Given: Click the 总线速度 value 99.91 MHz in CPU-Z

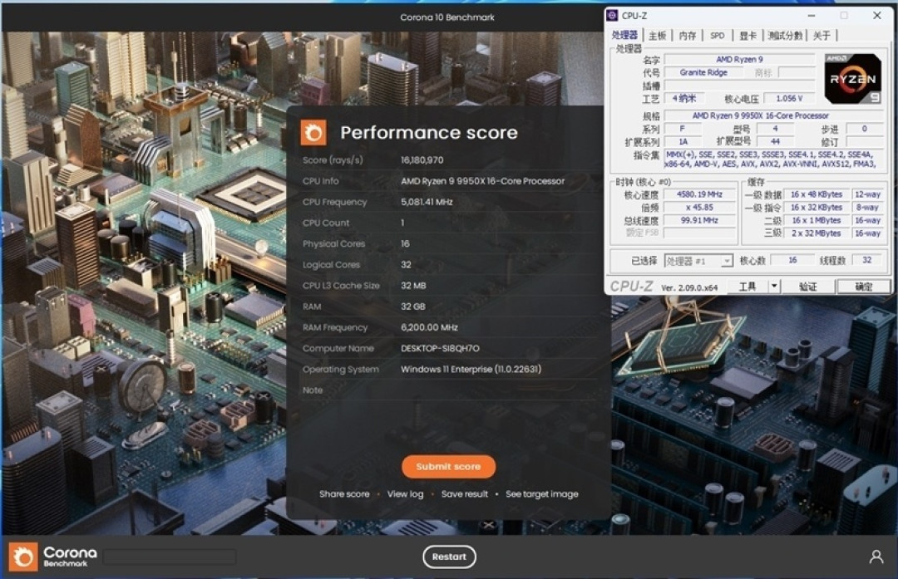Looking at the screenshot, I should pyautogui.click(x=699, y=220).
